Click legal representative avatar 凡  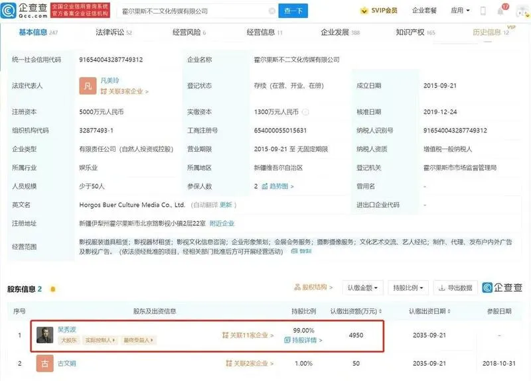point(88,86)
